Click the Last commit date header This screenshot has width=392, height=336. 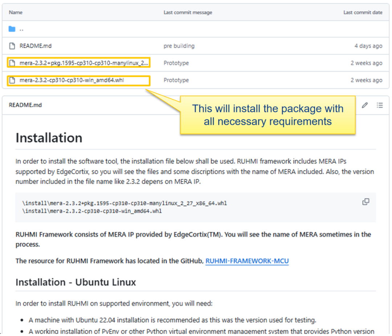[x=363, y=12]
